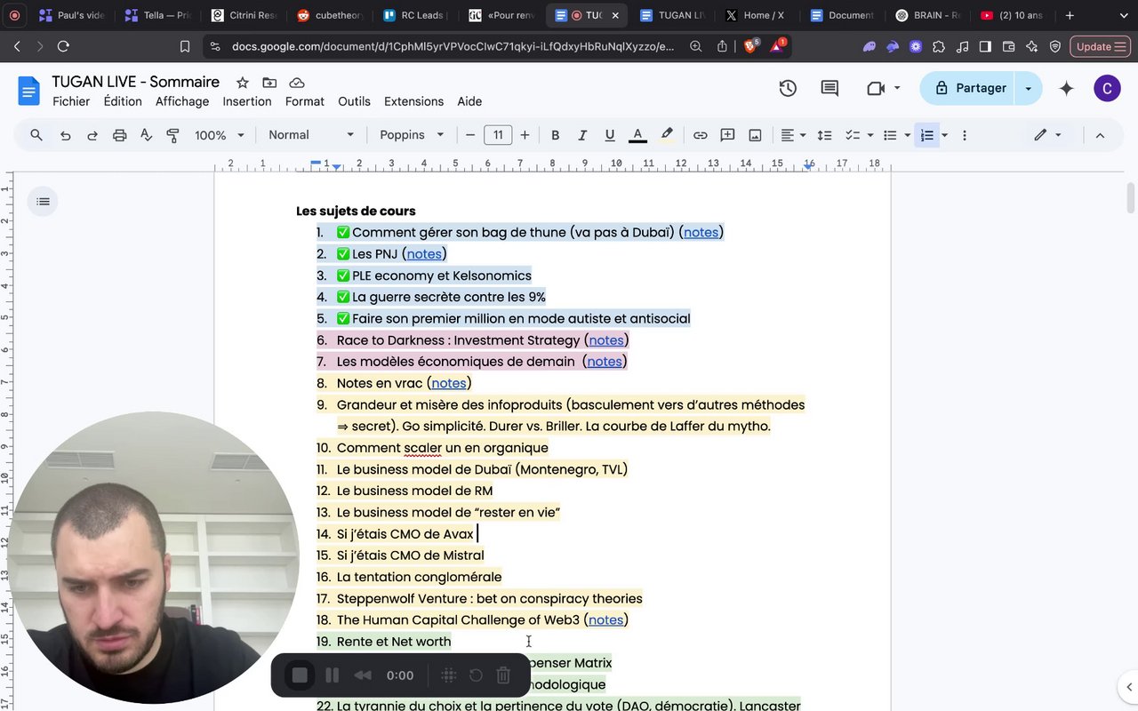
Task: Star the TUGAN LIVE document
Action: [x=243, y=83]
